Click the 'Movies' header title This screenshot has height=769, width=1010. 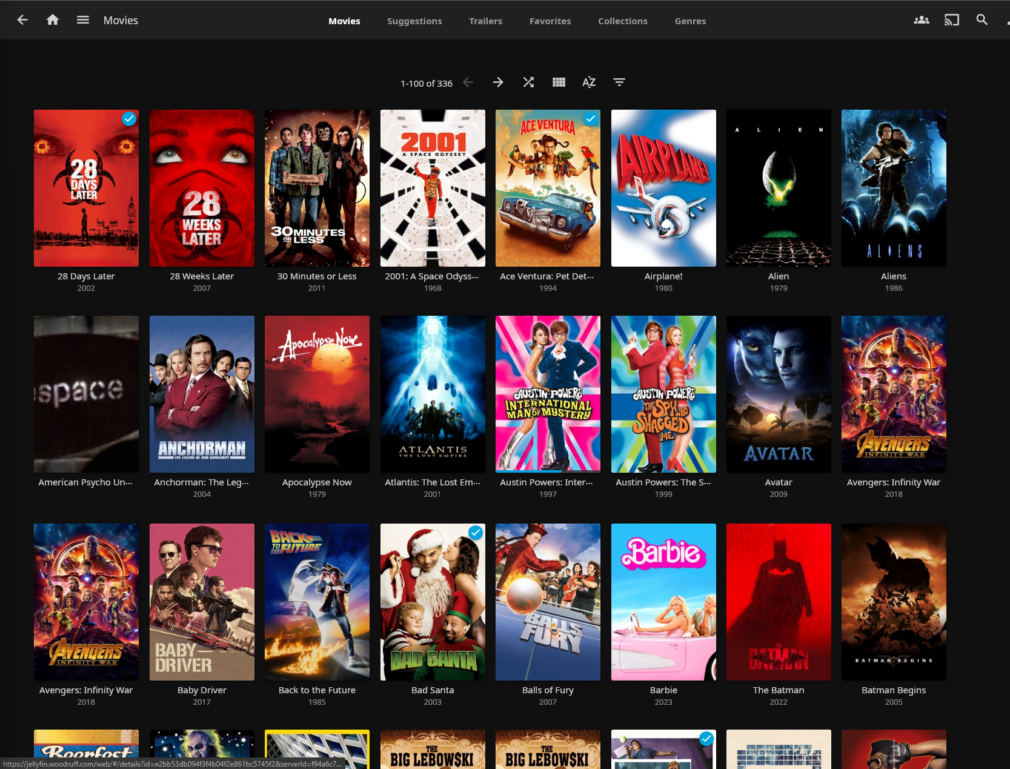(x=121, y=20)
